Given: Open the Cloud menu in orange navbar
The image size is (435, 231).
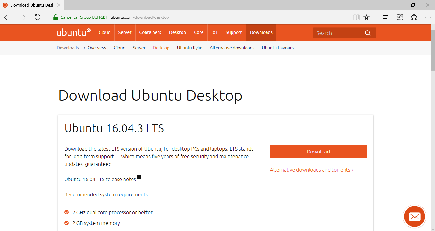Looking at the screenshot, I should pyautogui.click(x=104, y=32).
